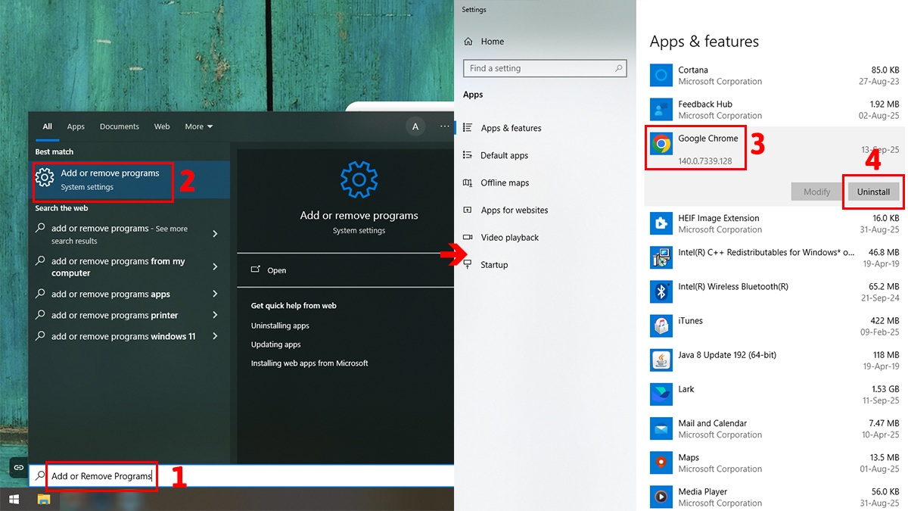The image size is (908, 511).
Task: Go to Settings Home via house icon
Action: pos(468,42)
